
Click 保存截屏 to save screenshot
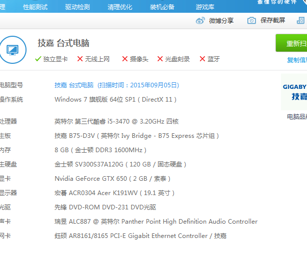[x=273, y=20]
